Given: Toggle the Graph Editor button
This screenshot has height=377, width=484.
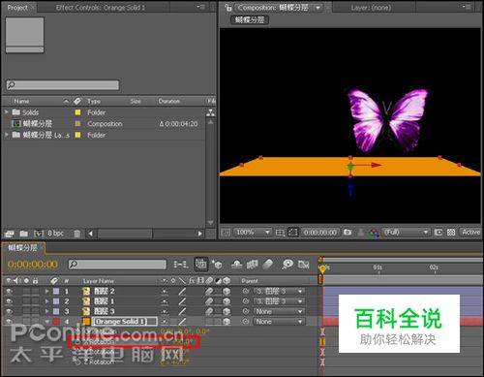Looking at the screenshot, I should click(x=304, y=265).
